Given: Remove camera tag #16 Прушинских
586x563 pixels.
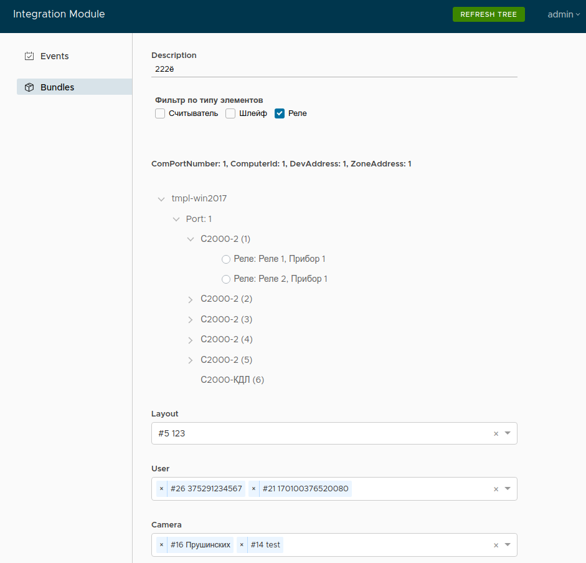Looking at the screenshot, I should (161, 545).
